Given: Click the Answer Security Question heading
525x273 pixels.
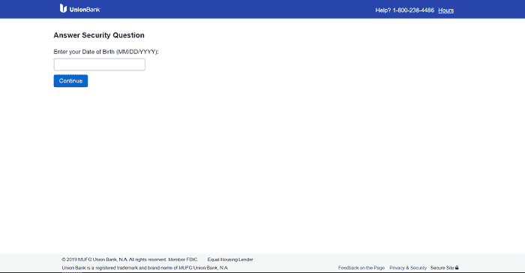Looking at the screenshot, I should [99, 35].
